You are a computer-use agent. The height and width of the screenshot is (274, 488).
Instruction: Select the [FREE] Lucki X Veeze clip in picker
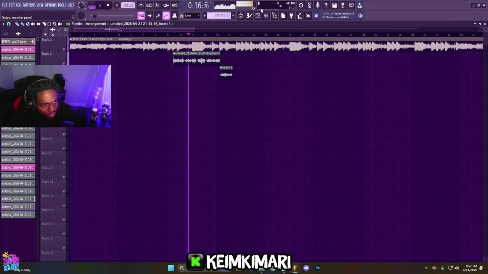click(x=18, y=41)
